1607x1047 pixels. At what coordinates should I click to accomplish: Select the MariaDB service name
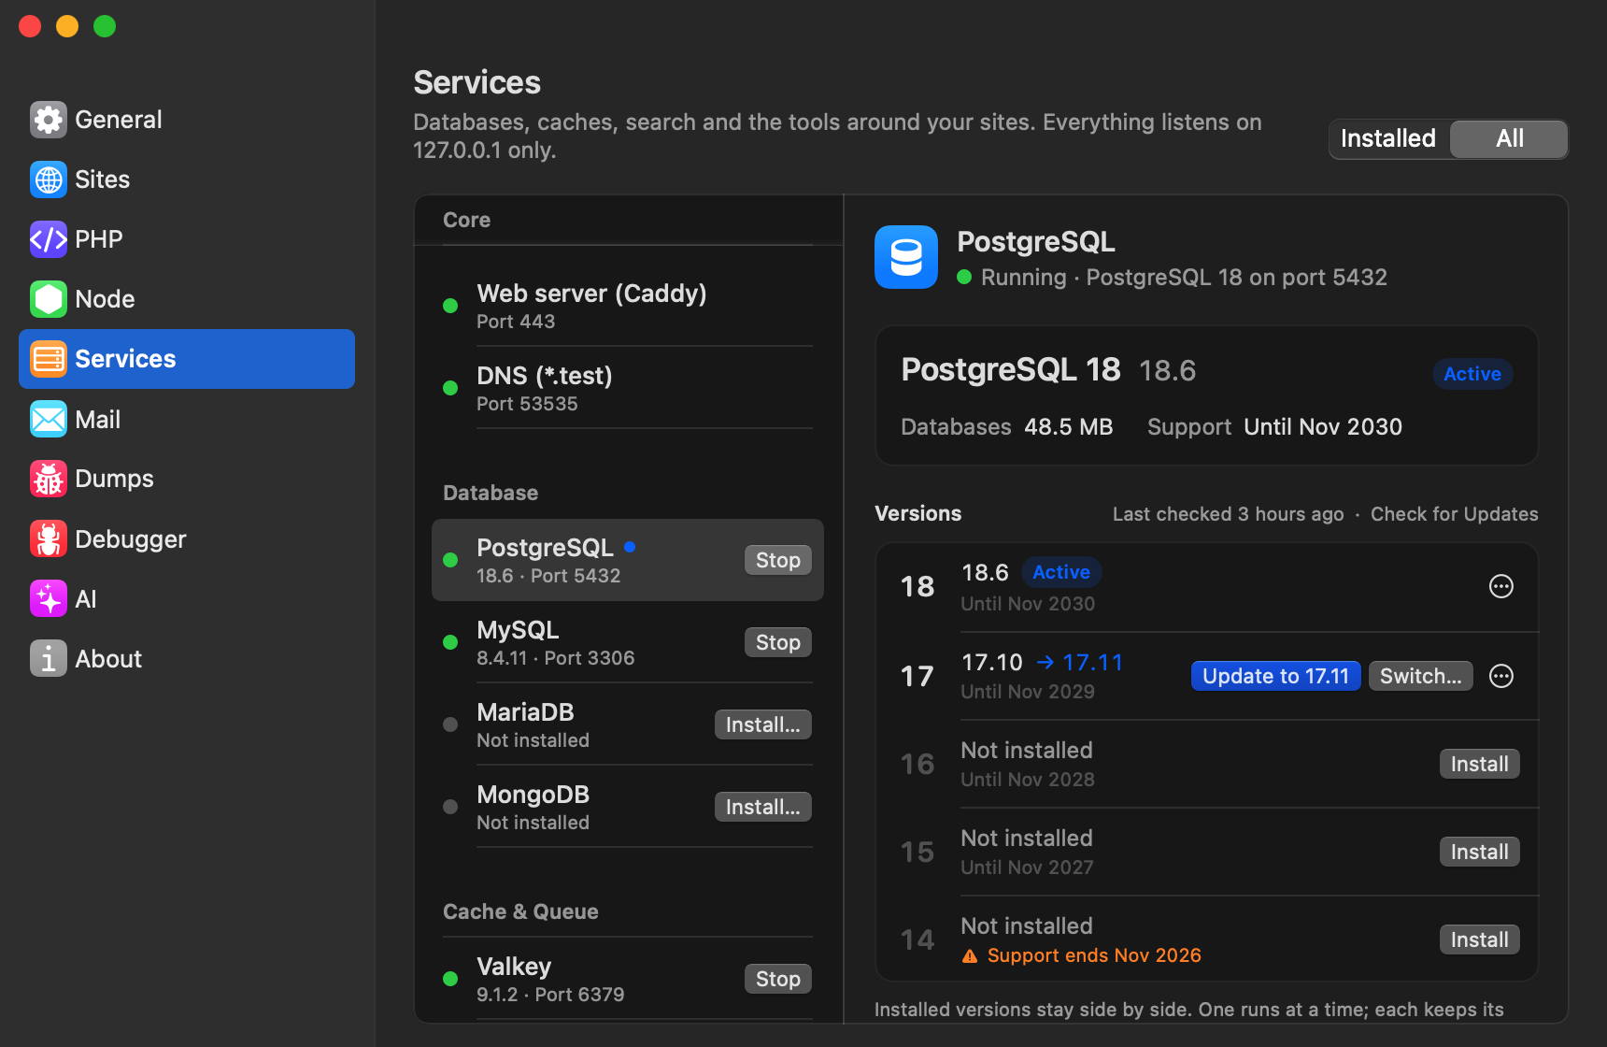[x=525, y=712]
